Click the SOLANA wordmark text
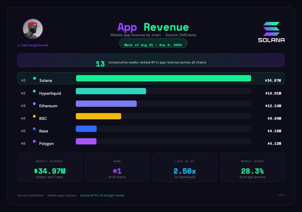302x212 pixels. coord(271,40)
